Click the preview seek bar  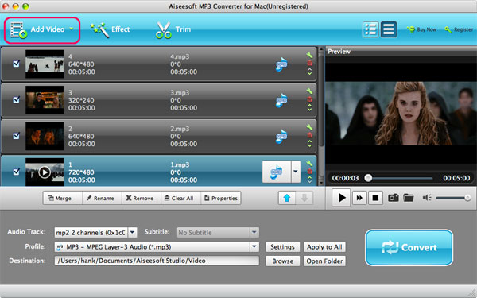click(400, 178)
